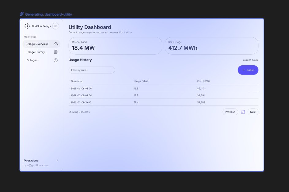Click the Generating: dashboard-utility label
The height and width of the screenshot is (192, 289).
coord(48,14)
